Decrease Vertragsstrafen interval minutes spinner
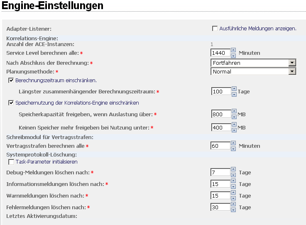Screen dimensions: 306x225 click(234, 148)
